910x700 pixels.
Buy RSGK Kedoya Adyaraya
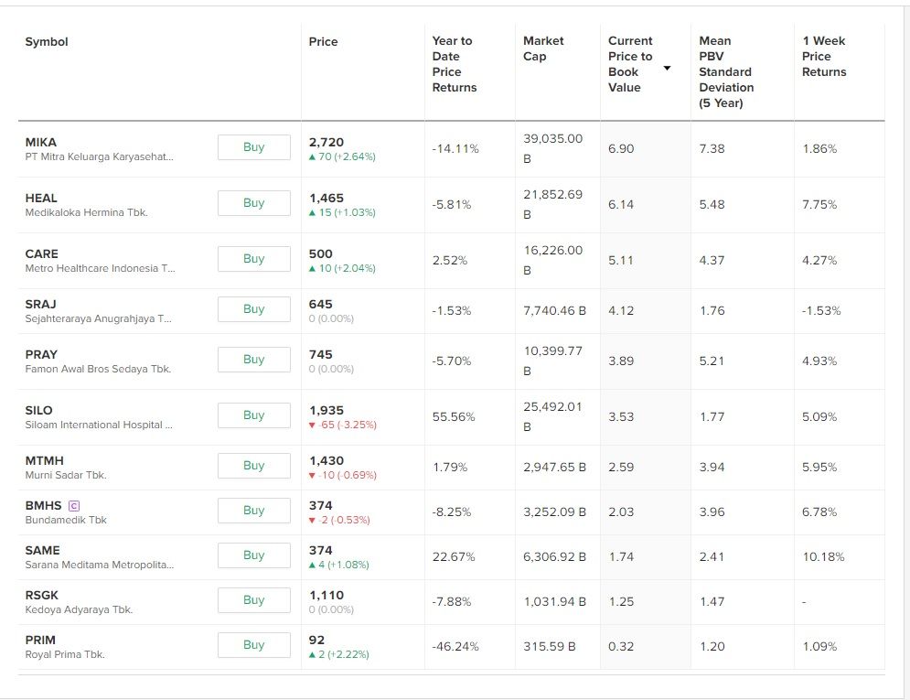[x=253, y=600]
